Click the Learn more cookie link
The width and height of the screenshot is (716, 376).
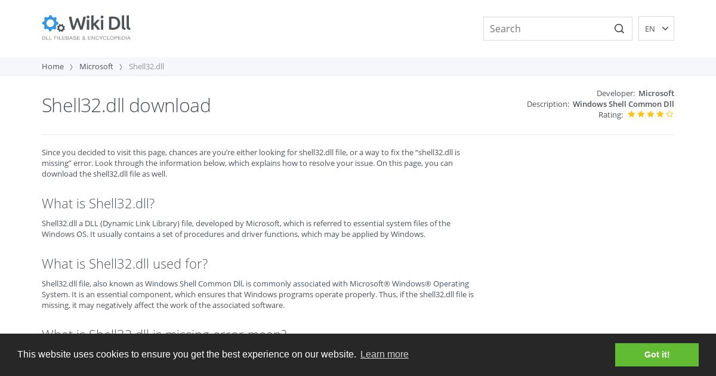click(x=384, y=355)
